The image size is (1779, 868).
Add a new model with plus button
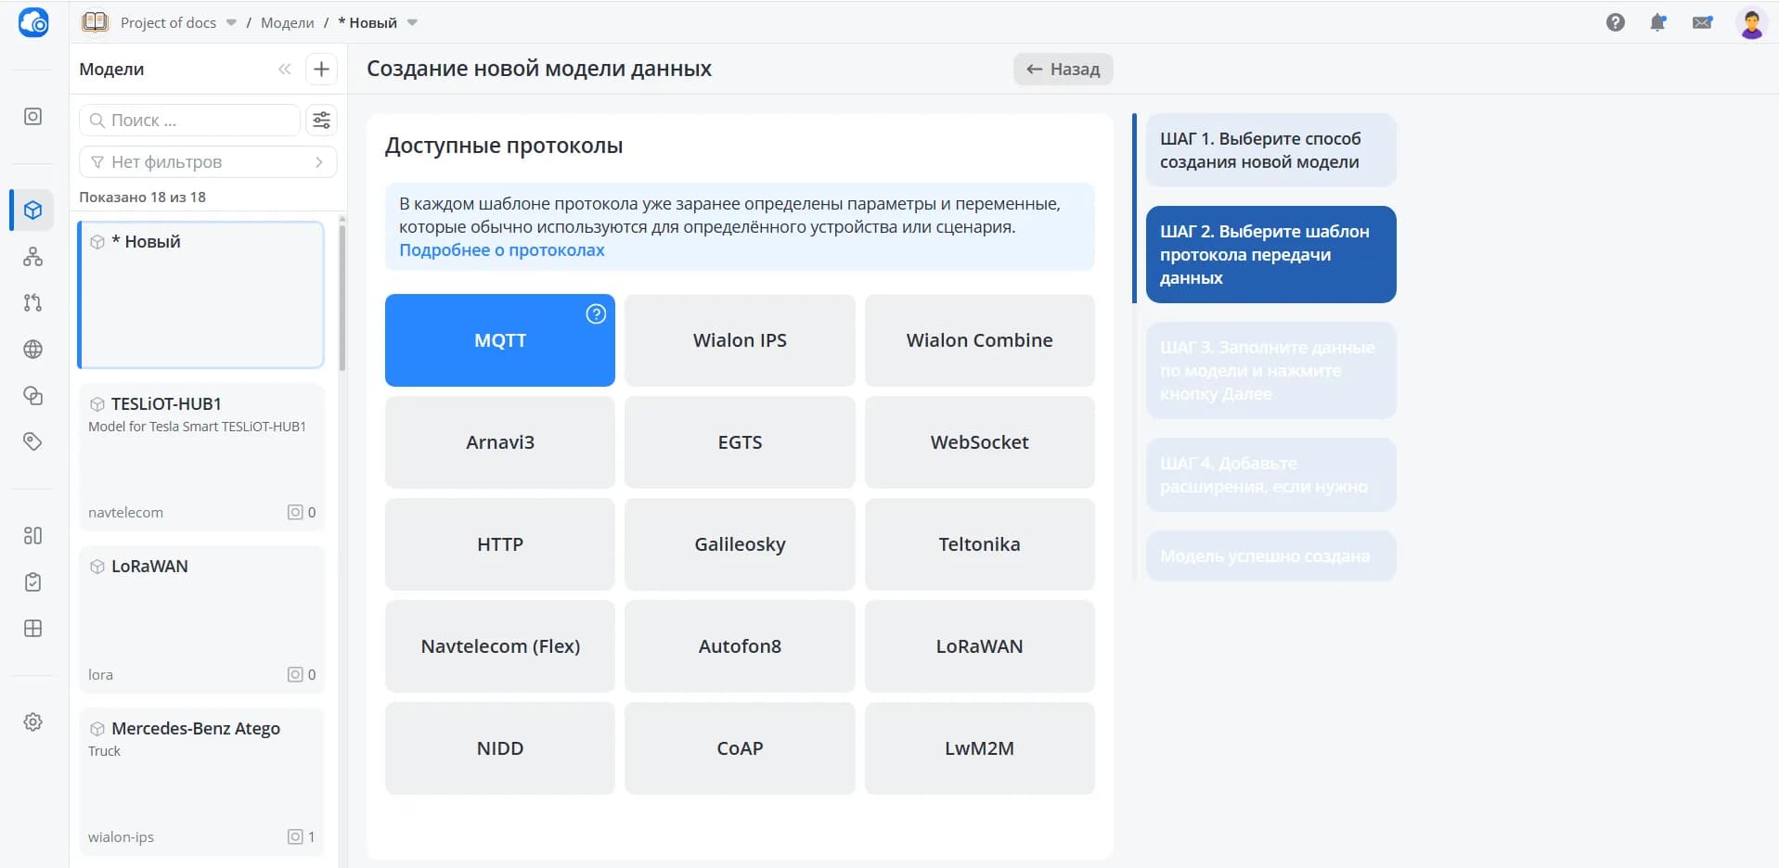click(321, 69)
